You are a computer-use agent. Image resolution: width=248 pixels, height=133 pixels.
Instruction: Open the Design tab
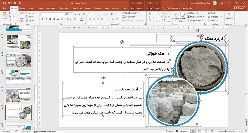40,8
